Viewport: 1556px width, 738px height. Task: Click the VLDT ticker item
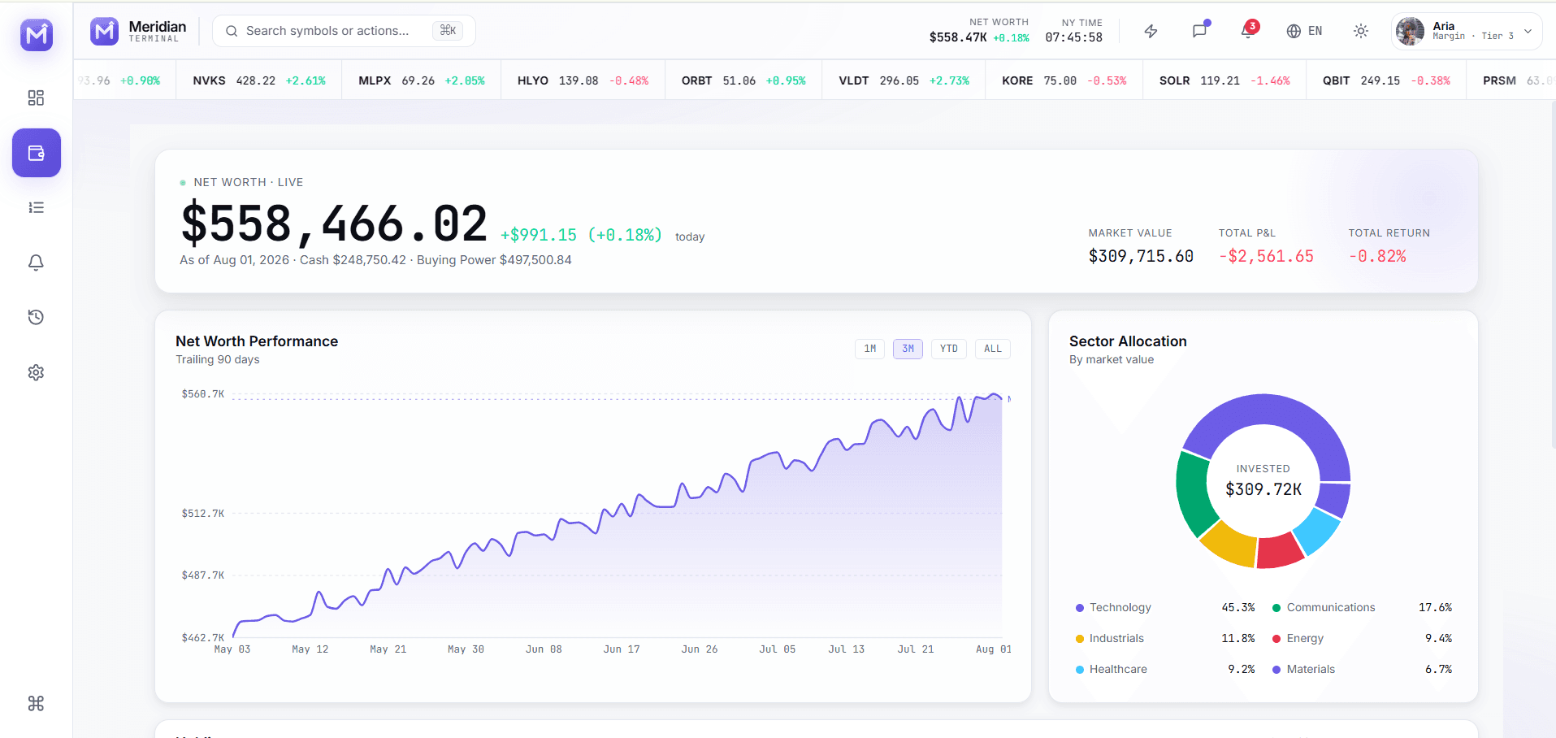coord(904,80)
